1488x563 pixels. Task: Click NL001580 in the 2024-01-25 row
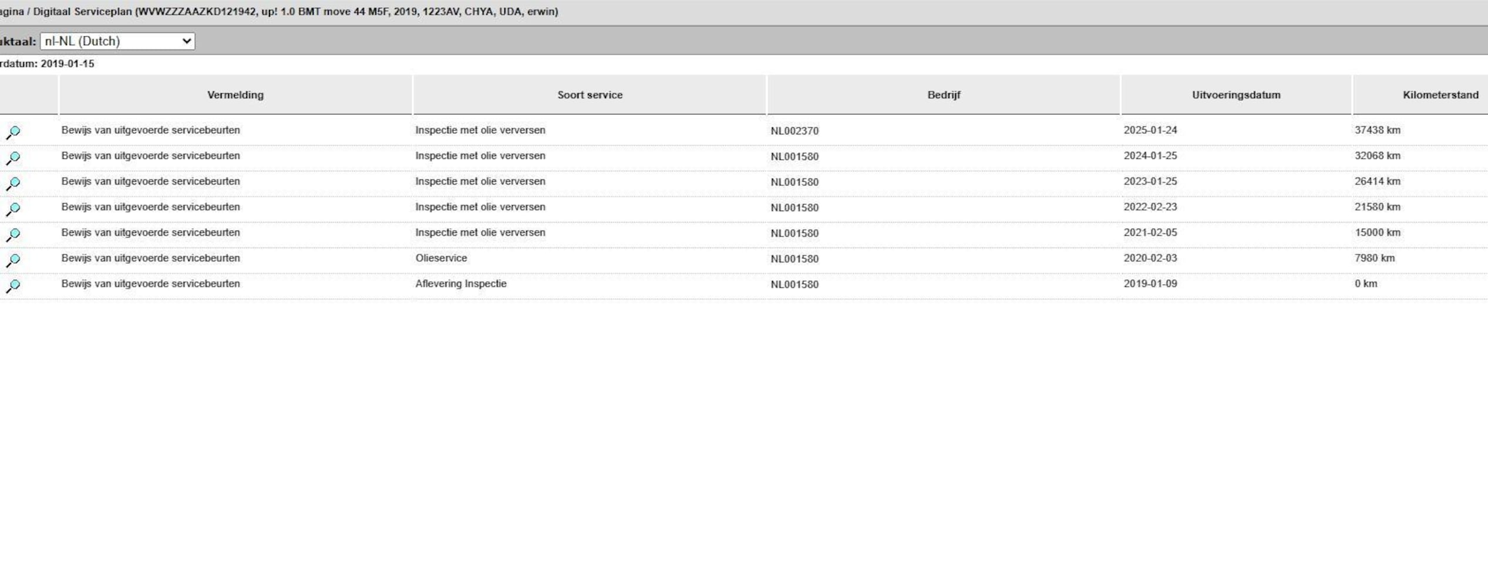click(x=795, y=157)
